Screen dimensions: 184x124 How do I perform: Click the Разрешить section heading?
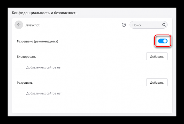[25, 83]
